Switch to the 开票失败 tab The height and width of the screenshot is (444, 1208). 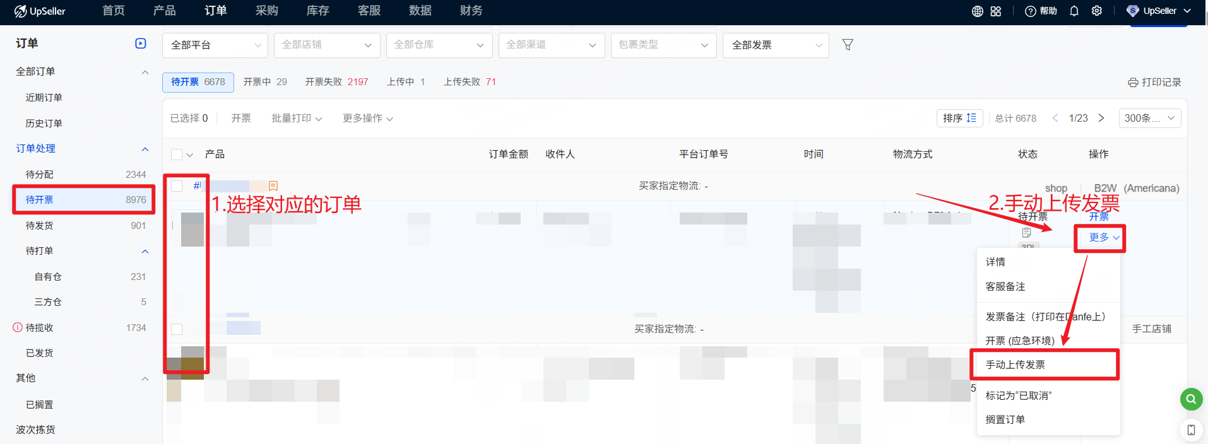(336, 82)
